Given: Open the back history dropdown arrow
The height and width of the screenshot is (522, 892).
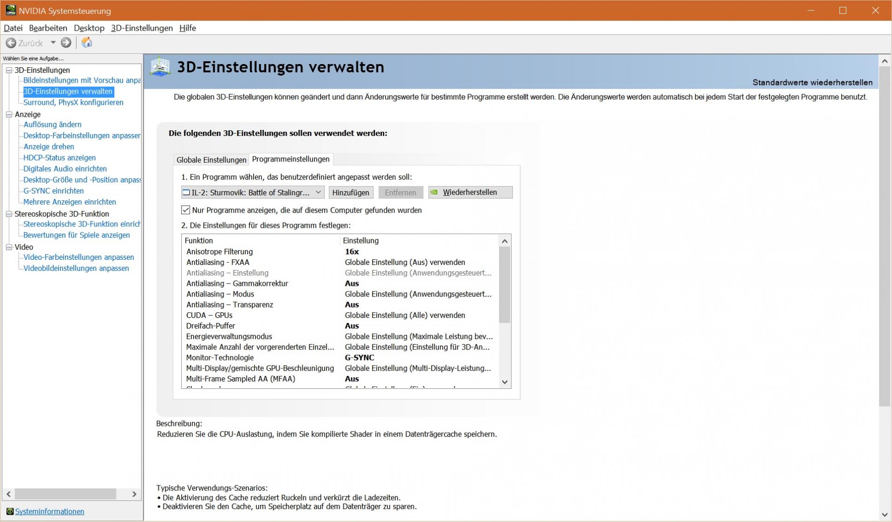Looking at the screenshot, I should pyautogui.click(x=53, y=43).
